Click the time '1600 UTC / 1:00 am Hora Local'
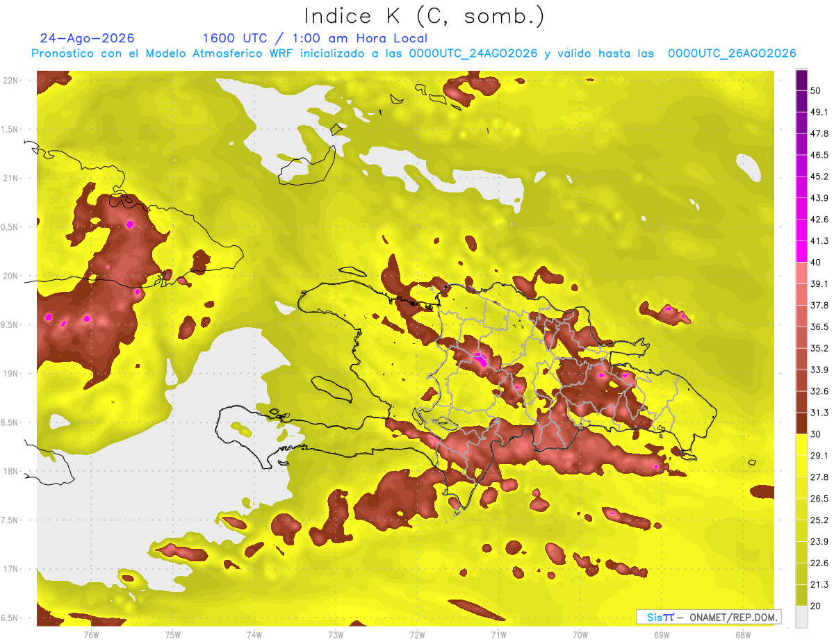Screen dimensions: 834x644 (315, 38)
